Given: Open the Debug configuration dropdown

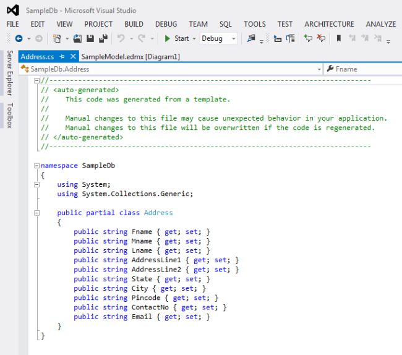Looking at the screenshot, I should pos(218,38).
